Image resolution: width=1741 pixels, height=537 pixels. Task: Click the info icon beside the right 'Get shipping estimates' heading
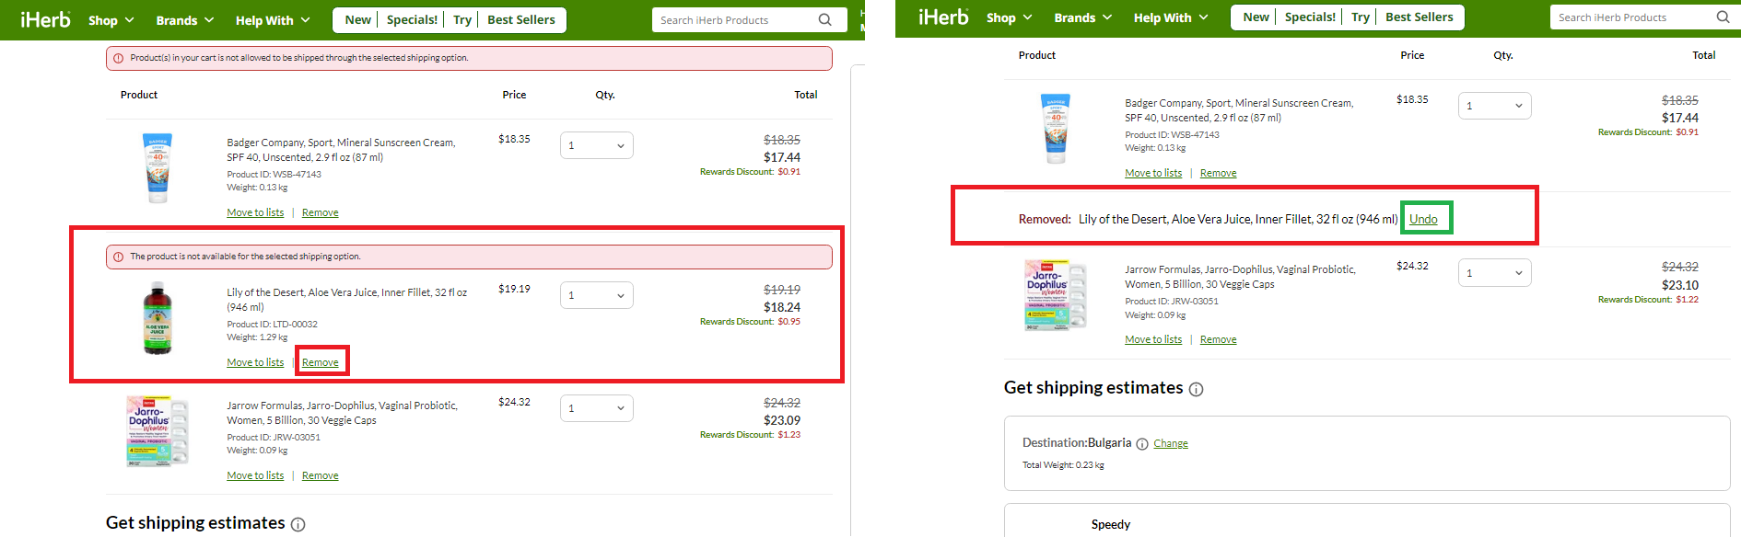point(1196,389)
